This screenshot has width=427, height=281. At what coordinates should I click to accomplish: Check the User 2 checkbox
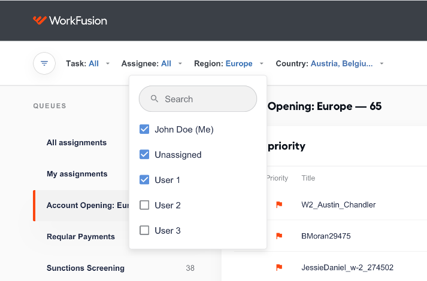pos(144,205)
